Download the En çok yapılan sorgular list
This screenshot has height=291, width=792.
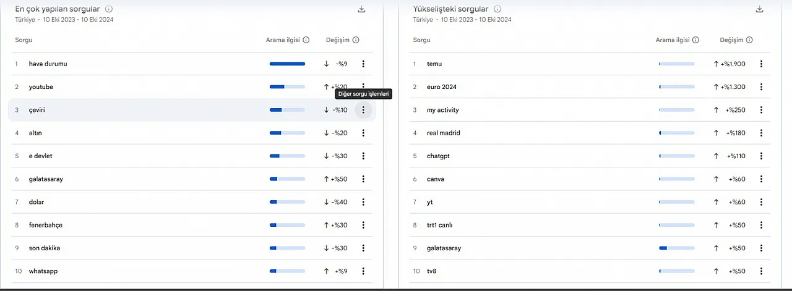pos(362,9)
